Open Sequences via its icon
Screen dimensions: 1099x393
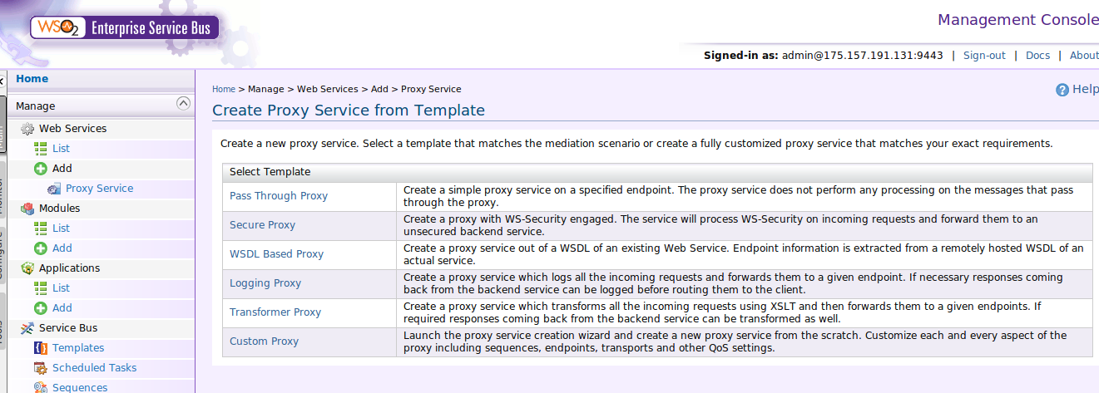(x=41, y=387)
